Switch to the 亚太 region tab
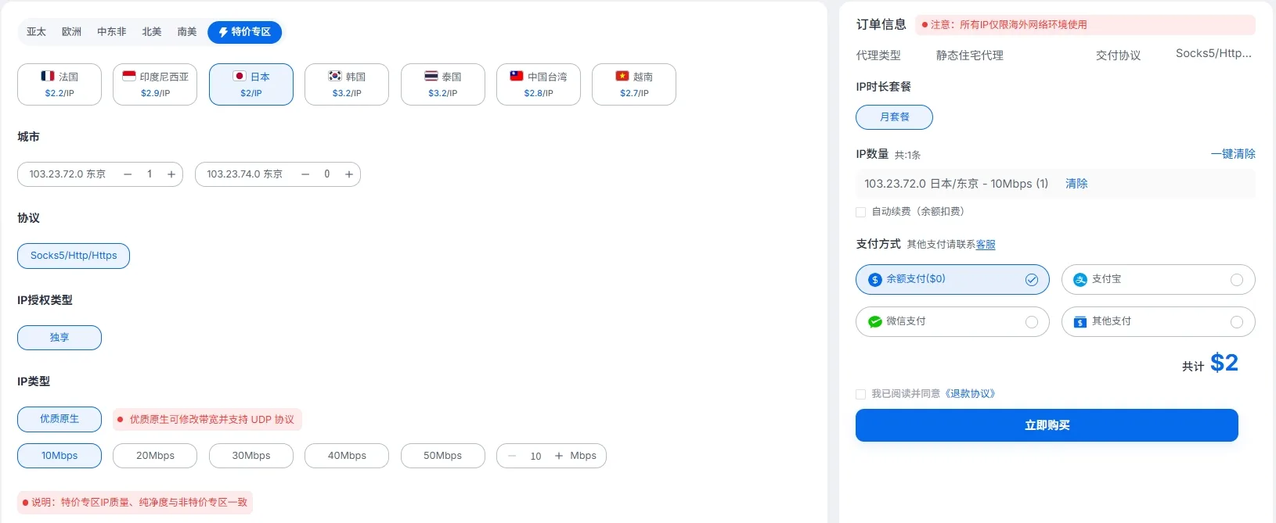1276x523 pixels. (36, 32)
